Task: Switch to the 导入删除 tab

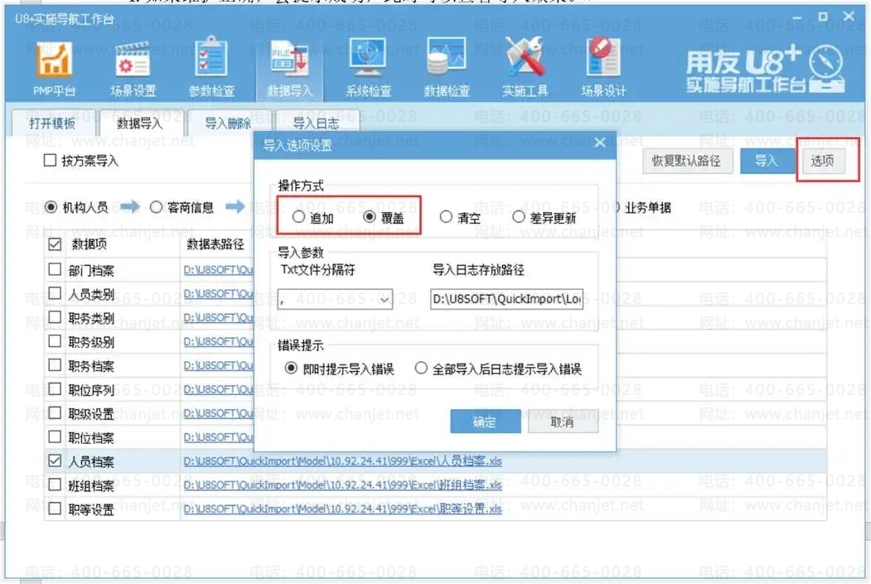Action: (x=228, y=123)
